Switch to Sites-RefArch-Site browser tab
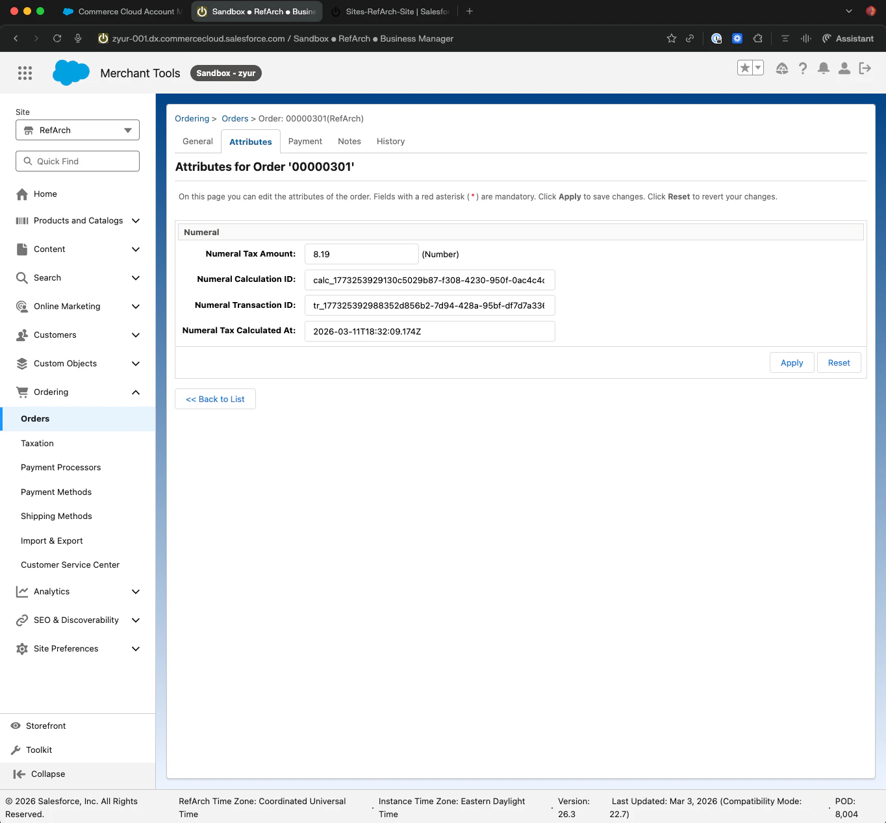886x823 pixels. (390, 12)
